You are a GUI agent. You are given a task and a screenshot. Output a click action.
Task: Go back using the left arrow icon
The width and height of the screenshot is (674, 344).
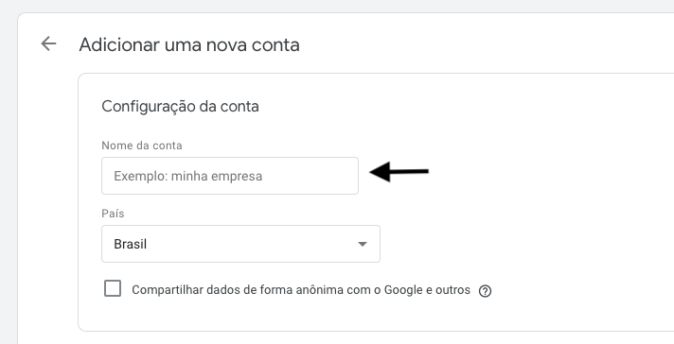coord(48,43)
